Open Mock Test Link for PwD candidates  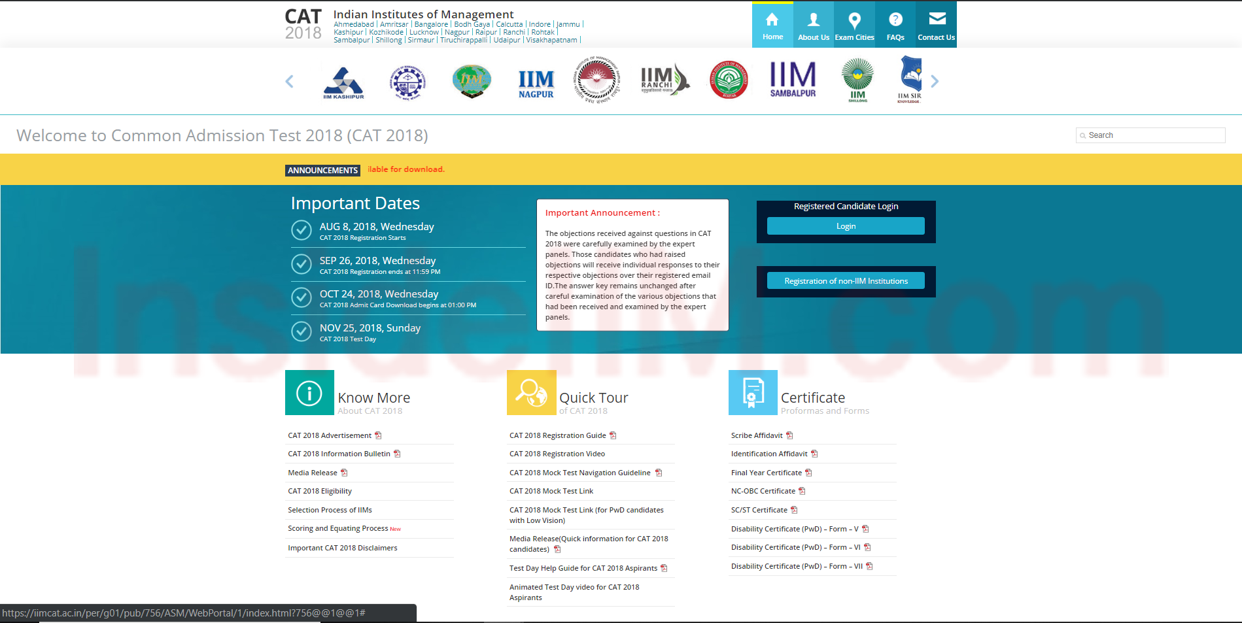point(587,515)
